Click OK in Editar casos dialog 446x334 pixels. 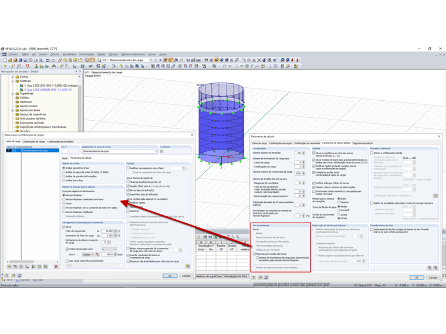point(170,276)
